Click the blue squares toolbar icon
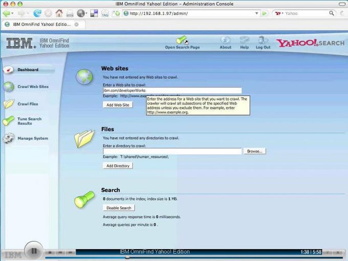This screenshot has width=348, height=261. click(x=94, y=13)
